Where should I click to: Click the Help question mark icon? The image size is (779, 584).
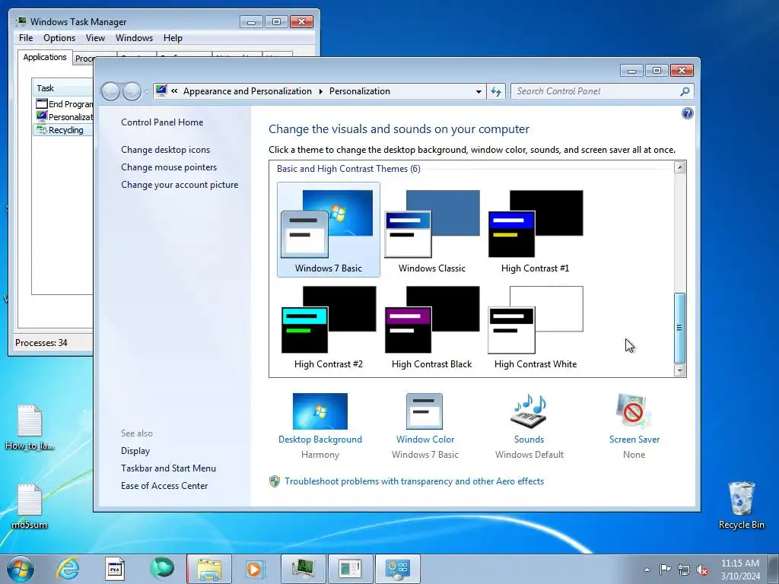(x=687, y=114)
